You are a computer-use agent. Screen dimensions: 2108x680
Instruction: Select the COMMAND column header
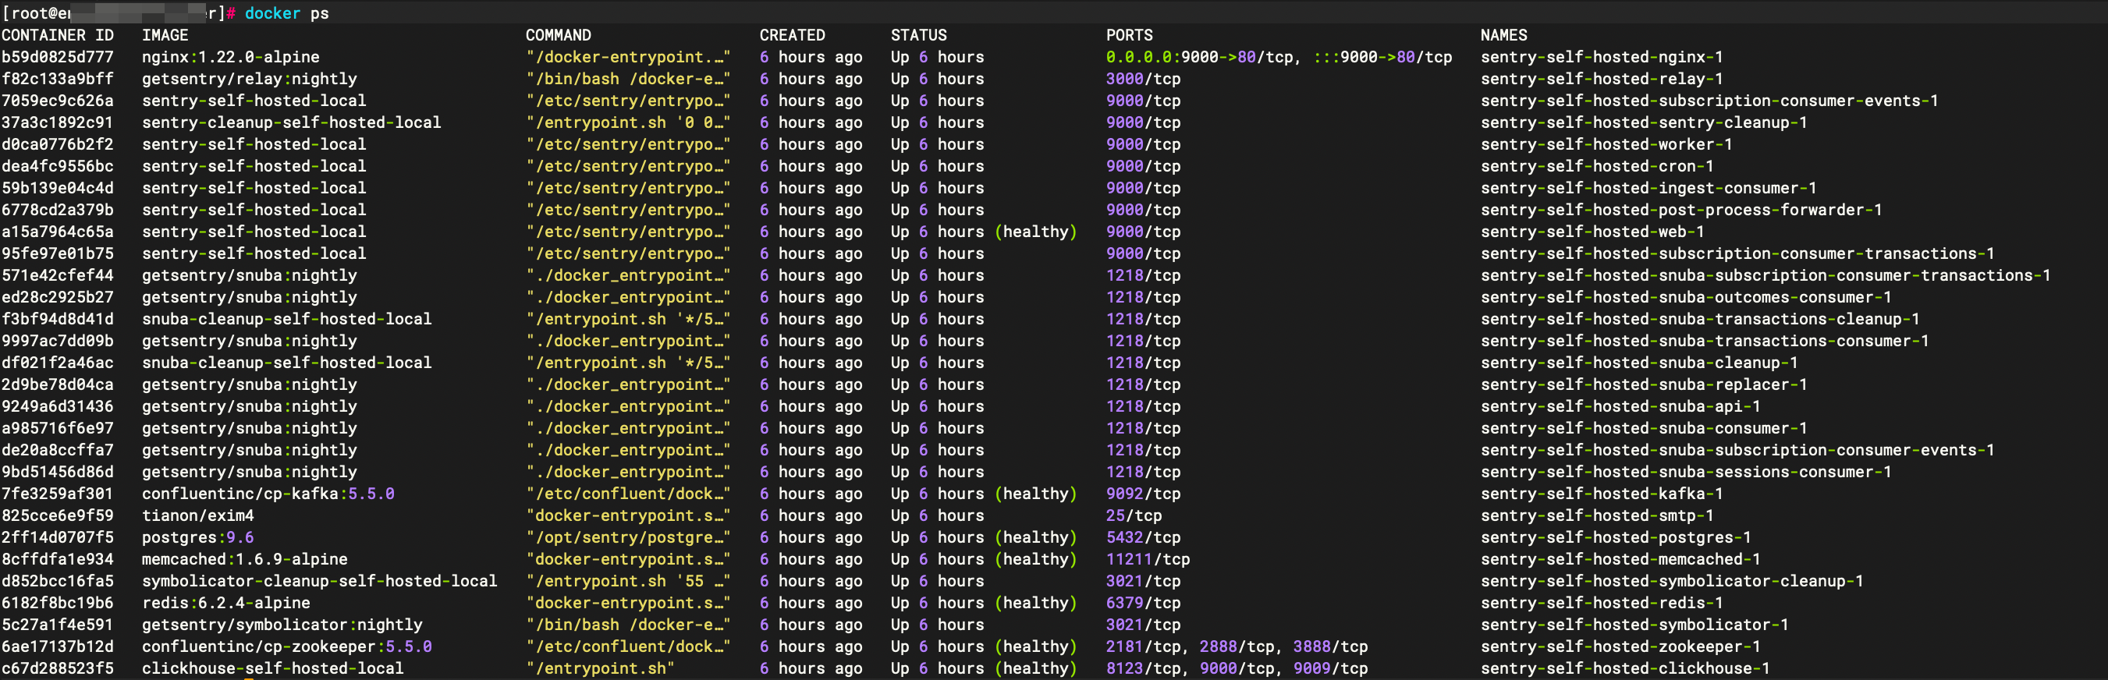point(558,35)
